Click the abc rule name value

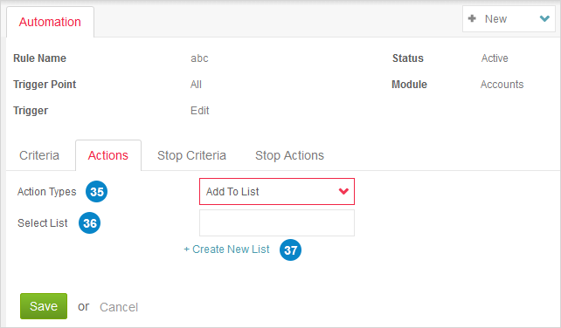(x=199, y=58)
